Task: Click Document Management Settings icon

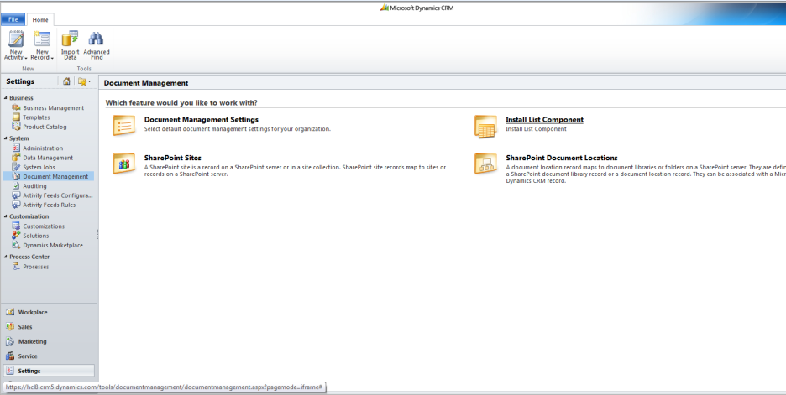Action: coord(123,125)
